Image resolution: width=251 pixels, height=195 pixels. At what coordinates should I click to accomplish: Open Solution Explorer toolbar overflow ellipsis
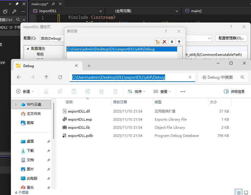tap(23, 11)
